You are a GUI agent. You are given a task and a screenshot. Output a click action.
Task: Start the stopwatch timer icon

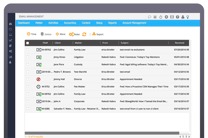coord(161,17)
